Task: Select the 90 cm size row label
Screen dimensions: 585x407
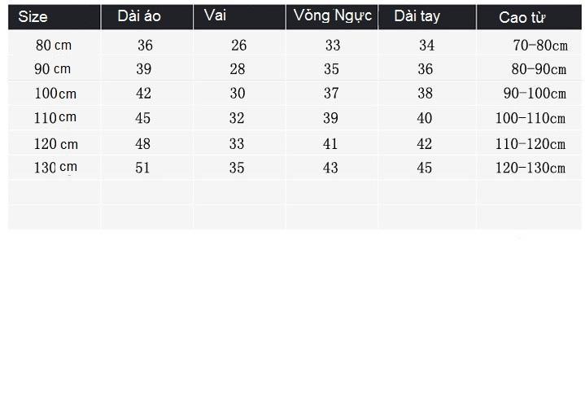Action: coord(52,68)
